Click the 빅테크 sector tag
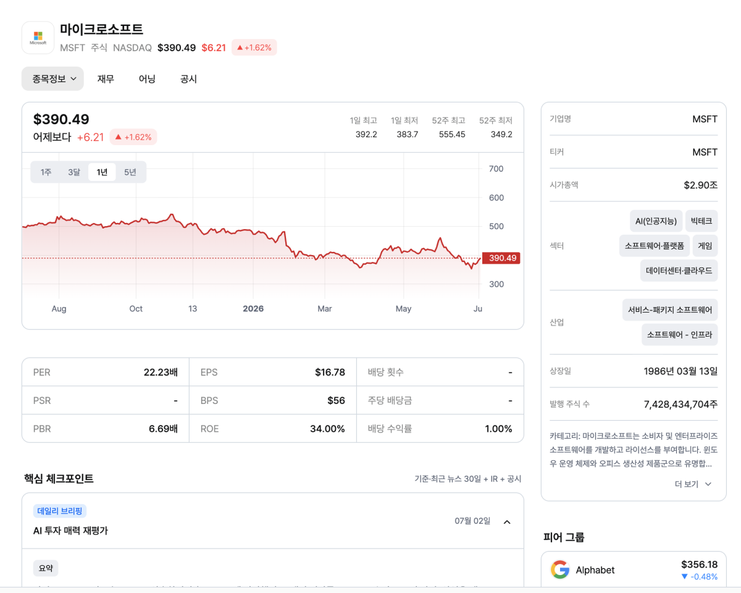741x593 pixels. 701,221
